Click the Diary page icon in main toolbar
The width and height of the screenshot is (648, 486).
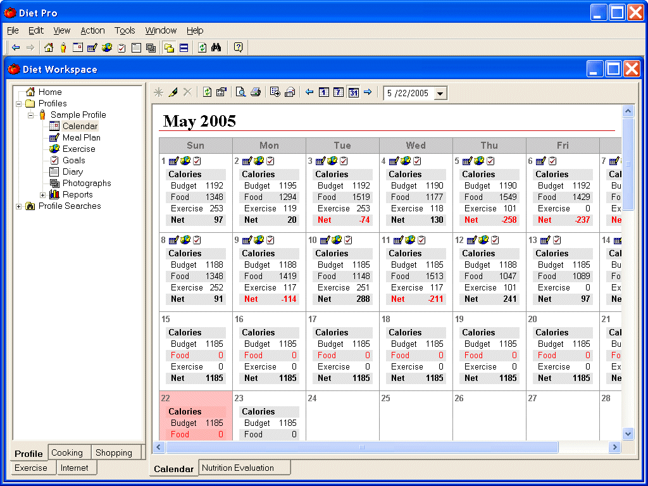[137, 48]
